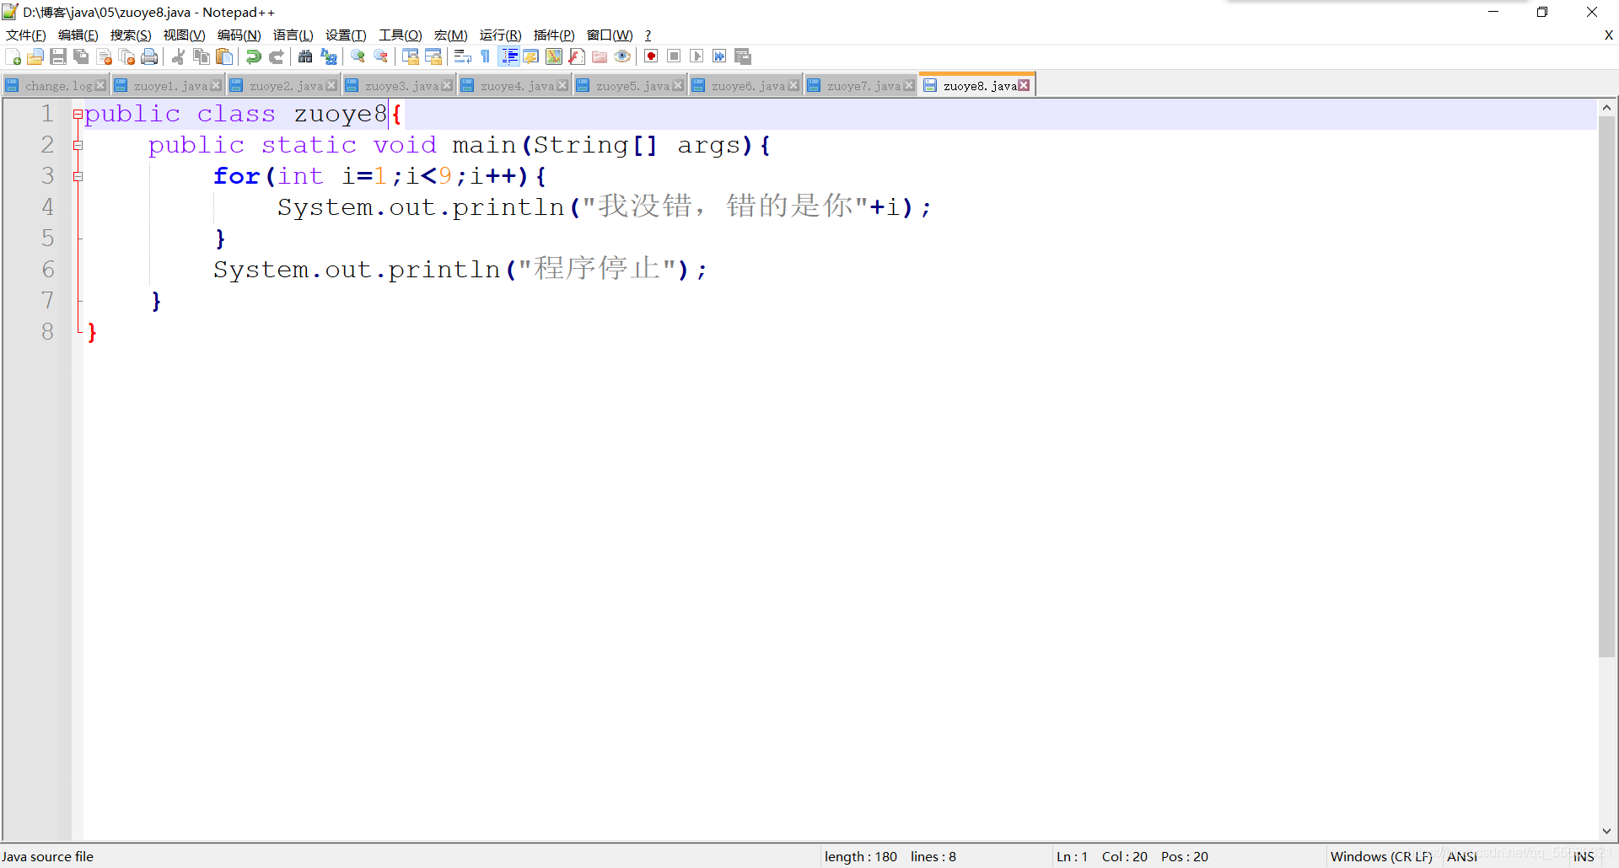Open the 宏(M) menu
Viewport: 1619px width, 868px height.
(x=451, y=35)
